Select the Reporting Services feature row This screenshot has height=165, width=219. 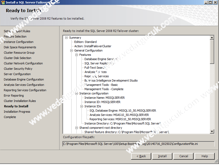tap(96, 76)
